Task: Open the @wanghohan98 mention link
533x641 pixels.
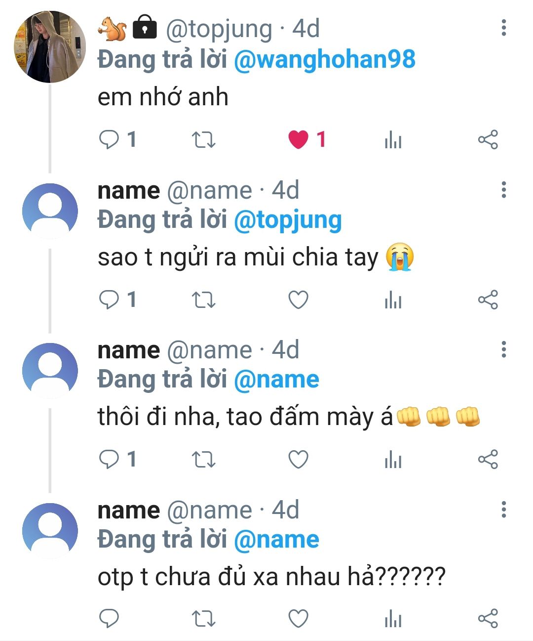Action: (324, 60)
